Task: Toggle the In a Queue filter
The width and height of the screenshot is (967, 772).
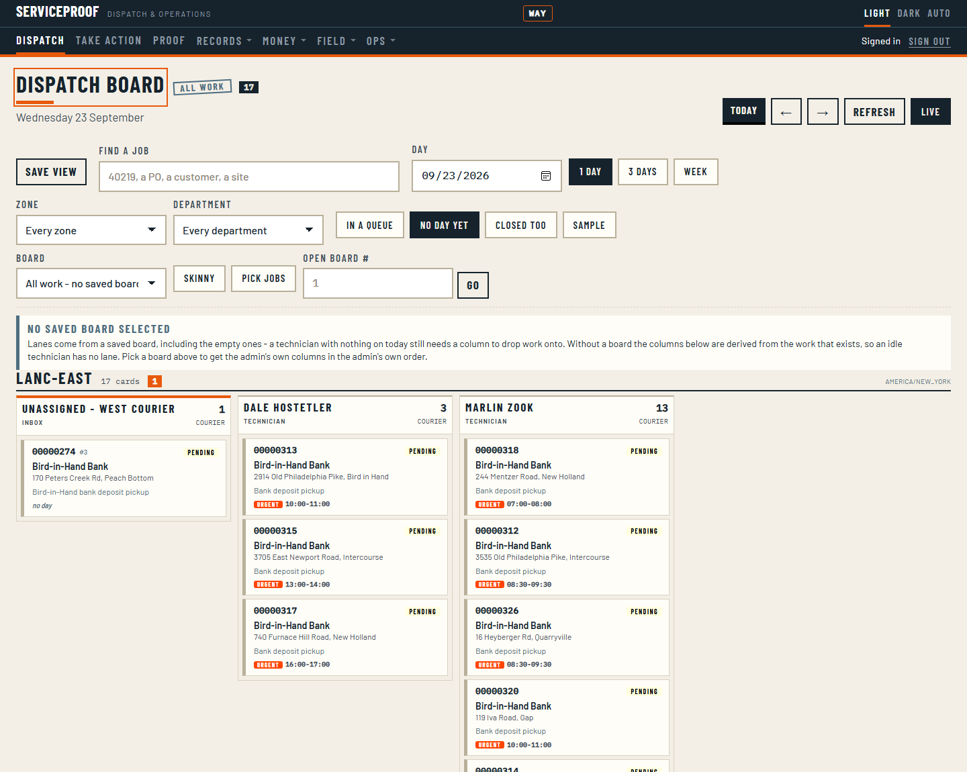Action: 369,225
